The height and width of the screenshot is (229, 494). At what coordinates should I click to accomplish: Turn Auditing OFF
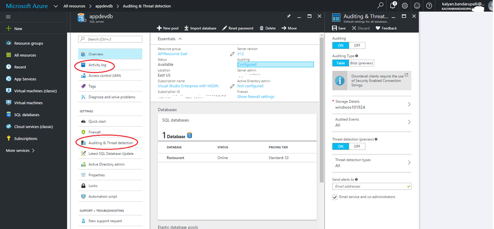point(357,45)
